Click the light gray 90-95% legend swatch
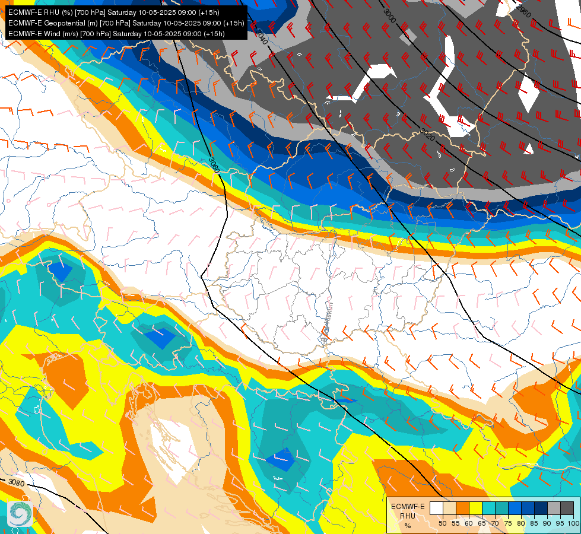Image resolution: width=581 pixels, height=534 pixels. tap(554, 508)
